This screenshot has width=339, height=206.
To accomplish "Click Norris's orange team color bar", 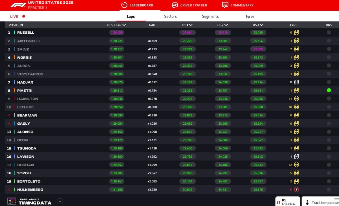I will (14, 58).
